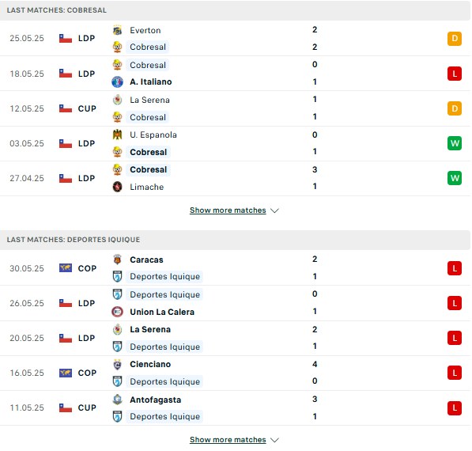Viewport: 472px width, 451px height.
Task: Click the A. Italiano club logo
Action: coord(117,81)
